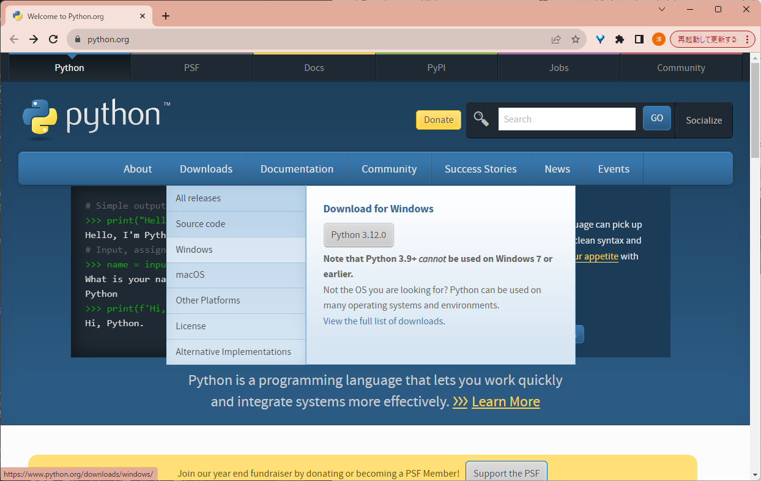Click the browser reload icon

click(53, 39)
